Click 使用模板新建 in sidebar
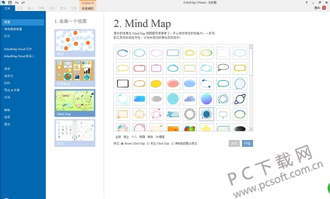 (13, 29)
